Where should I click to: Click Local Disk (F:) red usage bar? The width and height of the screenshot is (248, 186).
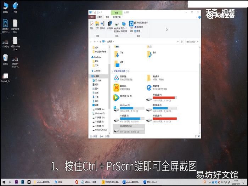pos(165,119)
